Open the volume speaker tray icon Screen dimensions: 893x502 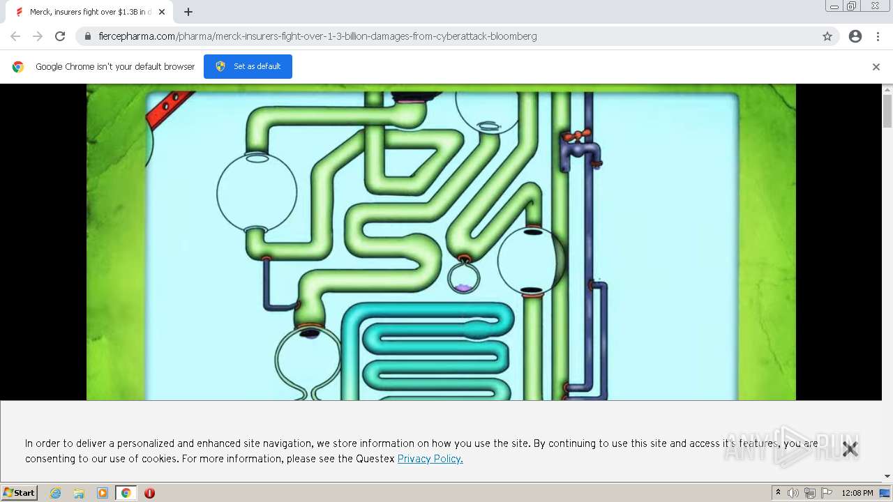pos(793,493)
